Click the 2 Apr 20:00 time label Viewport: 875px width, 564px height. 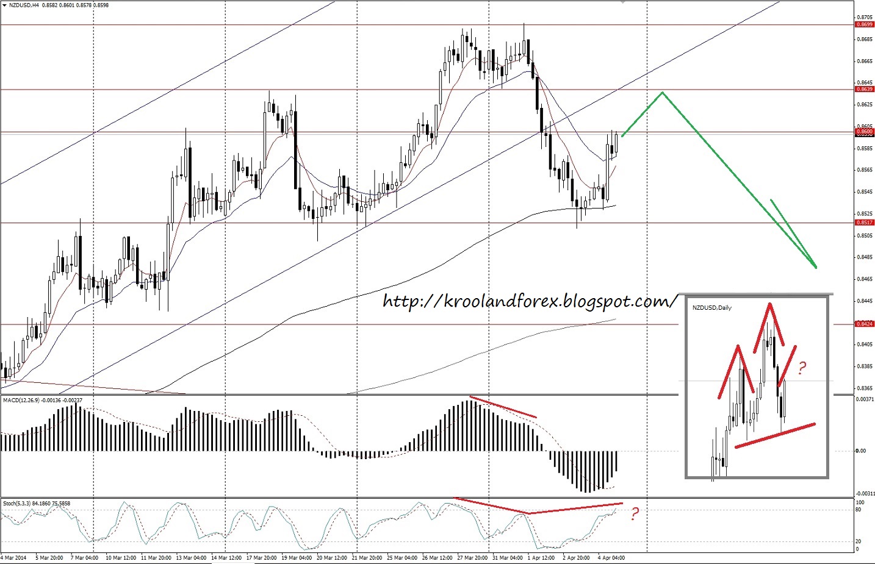click(576, 557)
